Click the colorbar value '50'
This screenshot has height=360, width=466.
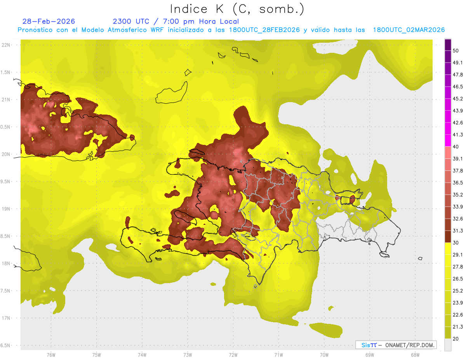(x=456, y=51)
